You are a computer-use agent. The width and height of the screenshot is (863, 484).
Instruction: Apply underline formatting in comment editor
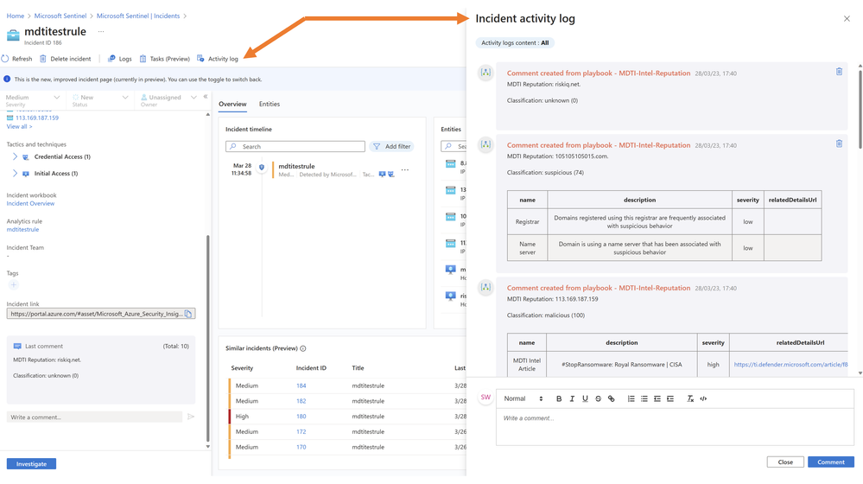[585, 398]
